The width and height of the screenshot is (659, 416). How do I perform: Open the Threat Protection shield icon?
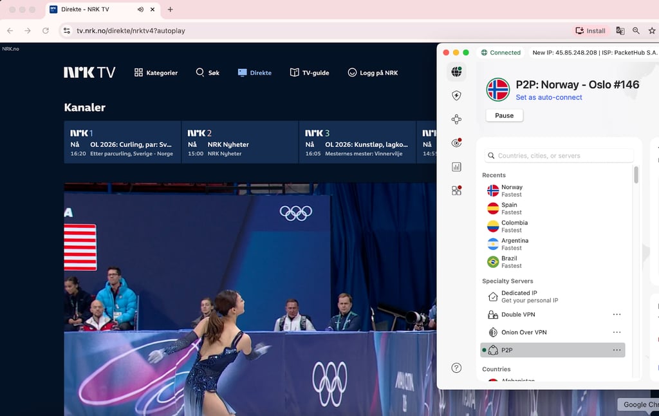tap(456, 95)
